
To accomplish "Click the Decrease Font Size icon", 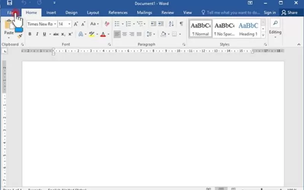I will (x=83, y=24).
